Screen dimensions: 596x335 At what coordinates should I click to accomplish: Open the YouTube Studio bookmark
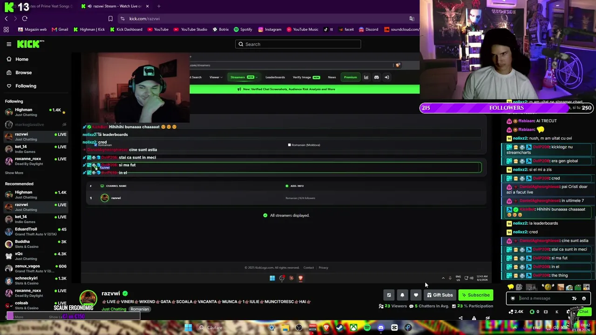click(190, 29)
